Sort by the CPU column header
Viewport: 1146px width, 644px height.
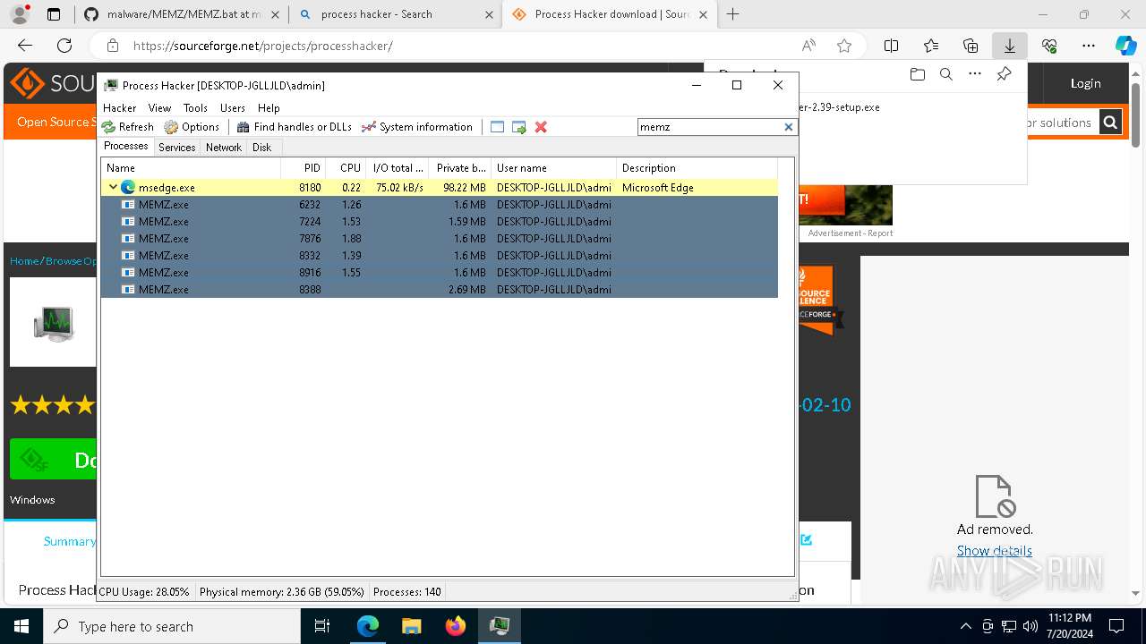click(346, 168)
